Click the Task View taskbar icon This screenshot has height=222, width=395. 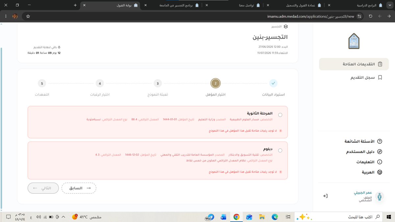[288, 217]
